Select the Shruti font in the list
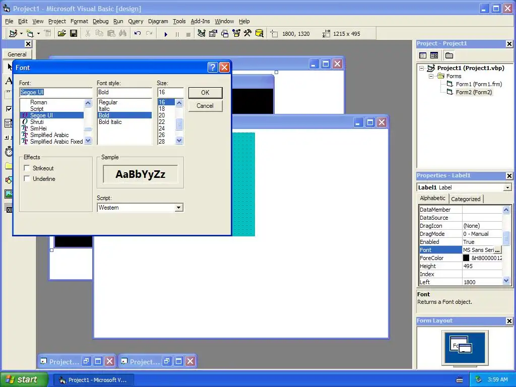This screenshot has height=387, width=516. click(x=37, y=122)
